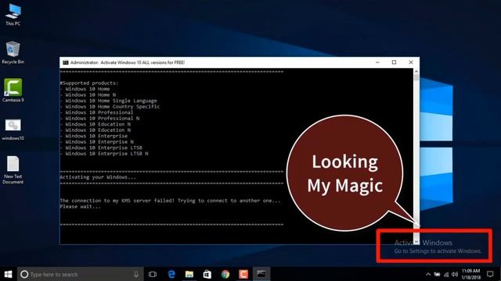
Task: Click the 'Windows 10 Professional N' line
Action: [99, 118]
